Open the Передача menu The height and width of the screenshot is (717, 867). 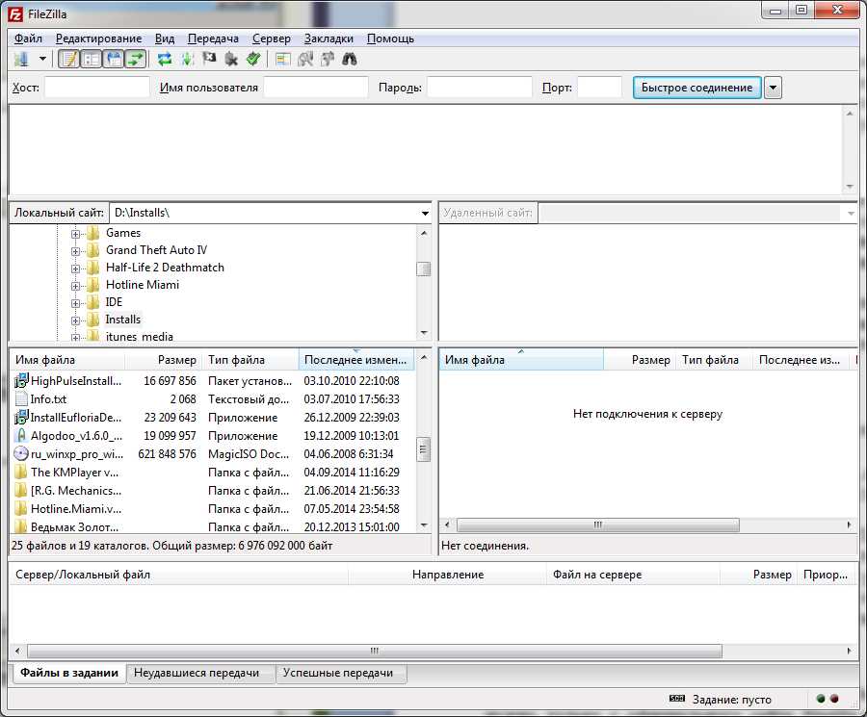(213, 38)
